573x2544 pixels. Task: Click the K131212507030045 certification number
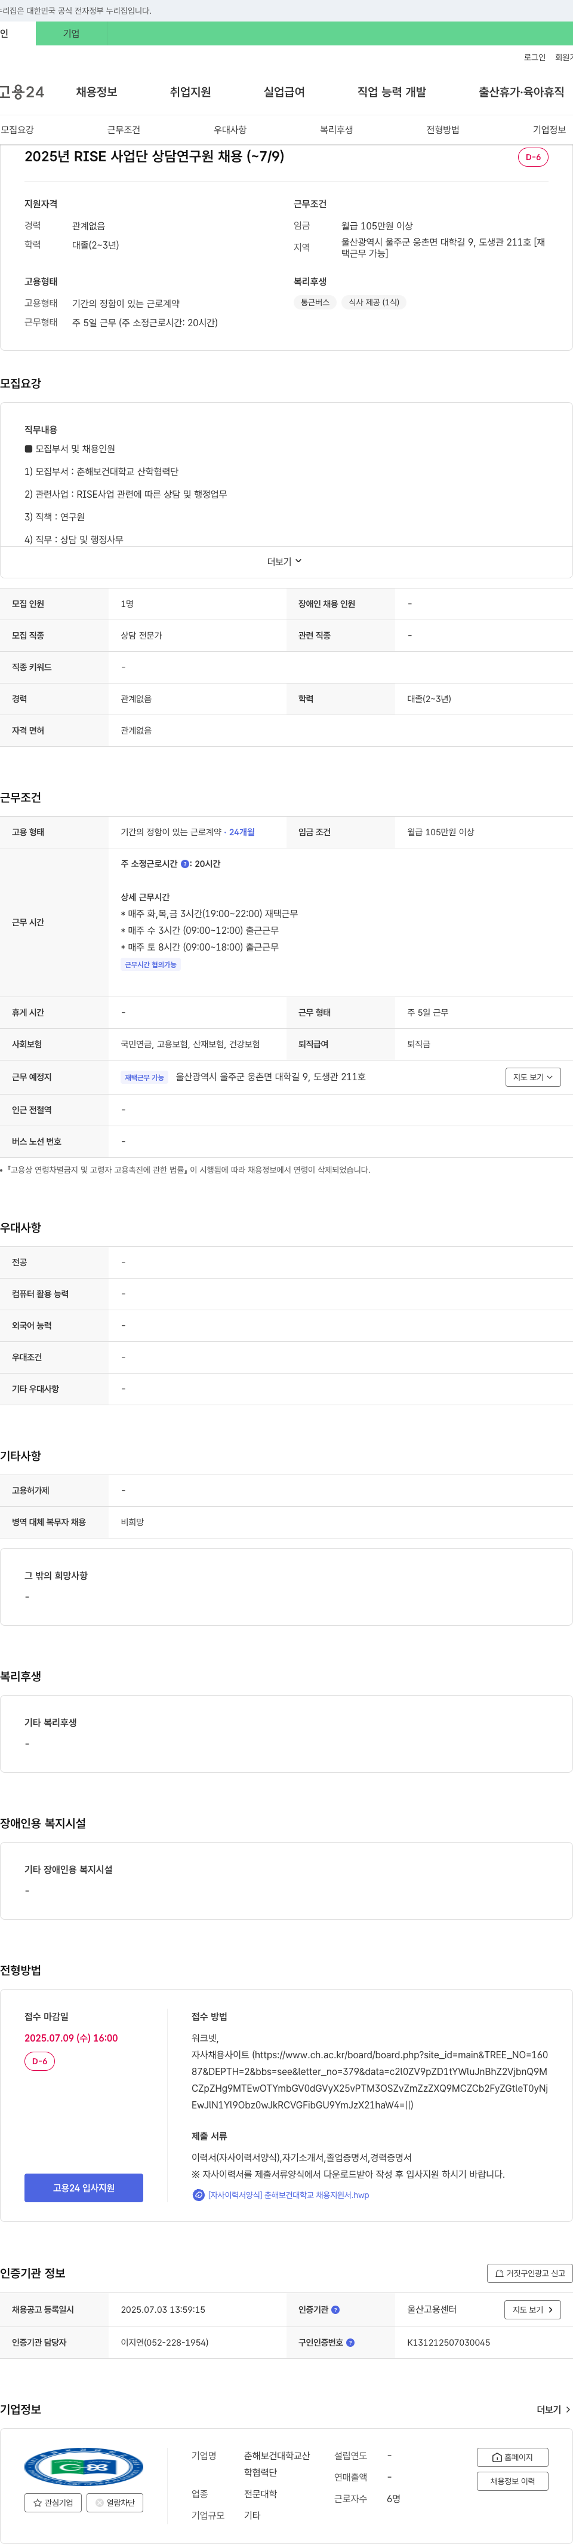point(449,2343)
